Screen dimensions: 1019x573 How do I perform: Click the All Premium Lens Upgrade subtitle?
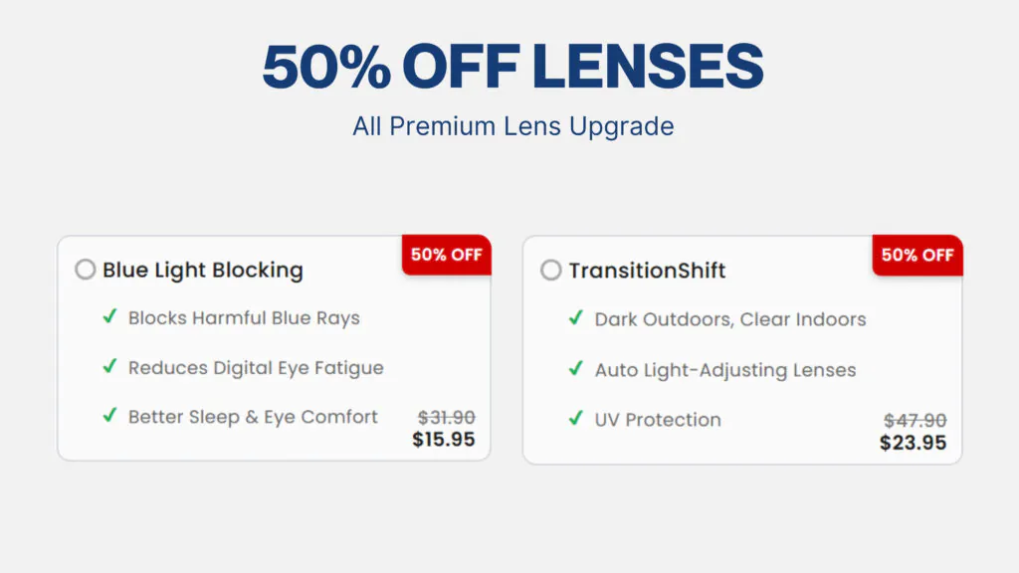pyautogui.click(x=512, y=127)
